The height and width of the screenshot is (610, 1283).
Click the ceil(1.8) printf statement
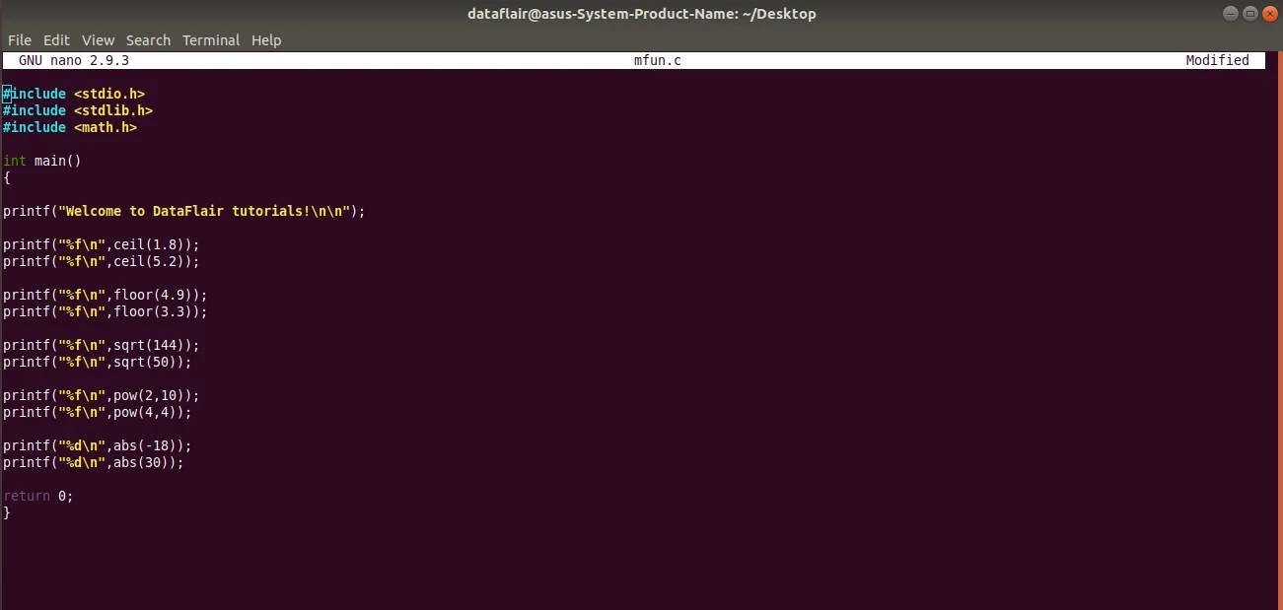(99, 243)
